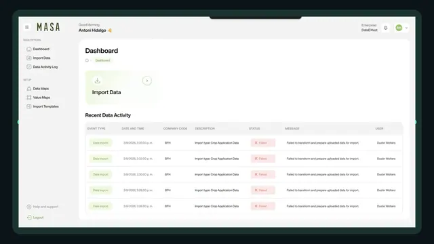Click the Message column header
Screen dimensions: 434x244
tap(292, 129)
